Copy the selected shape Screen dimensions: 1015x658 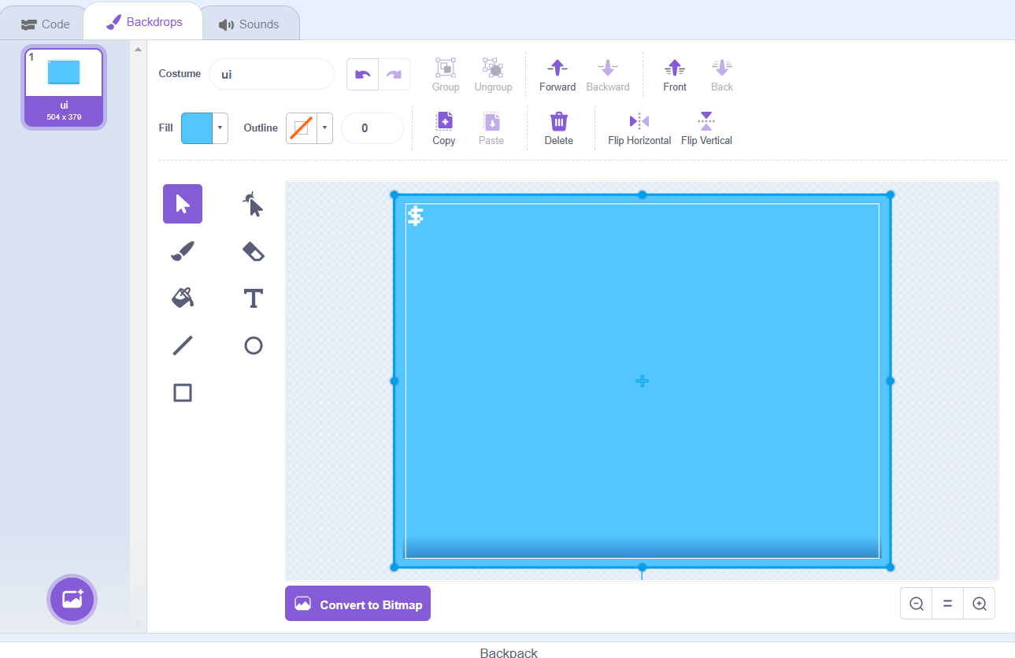pos(444,128)
